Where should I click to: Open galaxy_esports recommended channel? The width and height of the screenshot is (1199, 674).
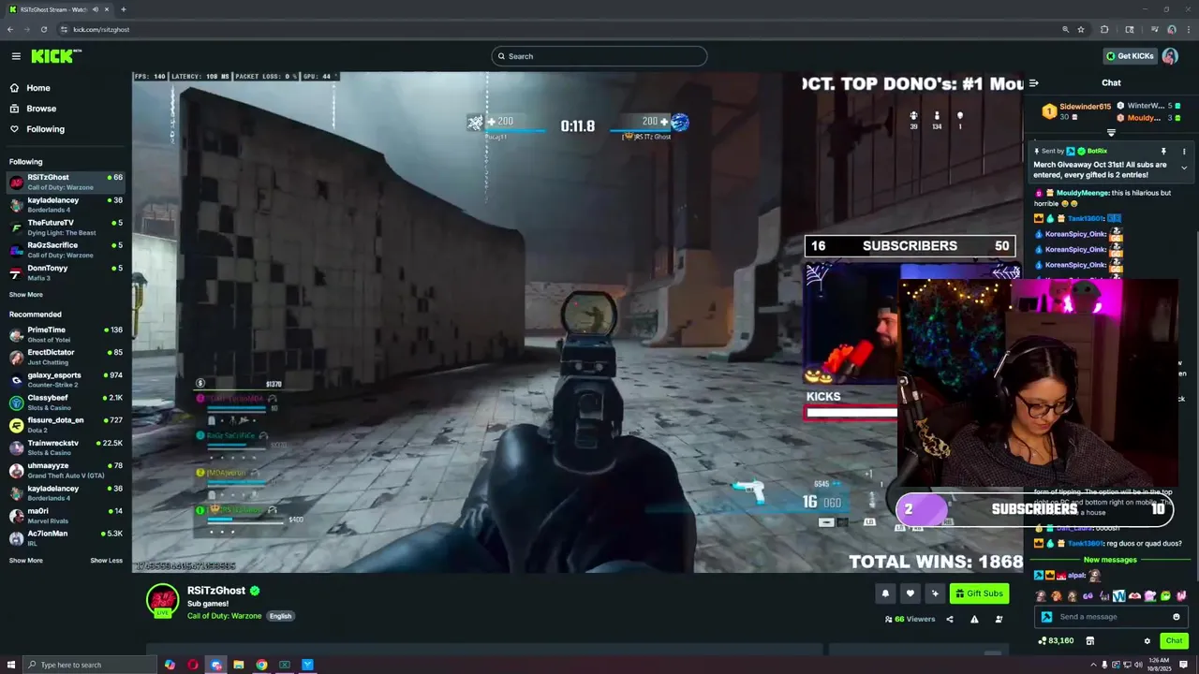pyautogui.click(x=66, y=380)
